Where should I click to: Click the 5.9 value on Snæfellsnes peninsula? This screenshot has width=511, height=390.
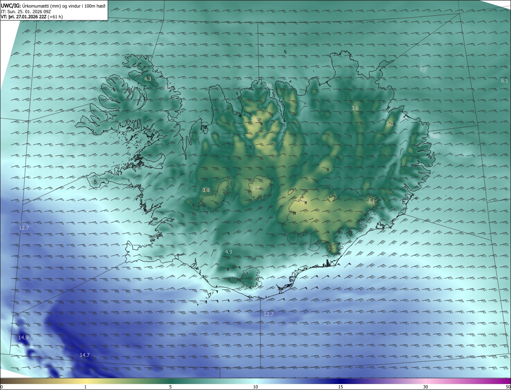coord(95,181)
